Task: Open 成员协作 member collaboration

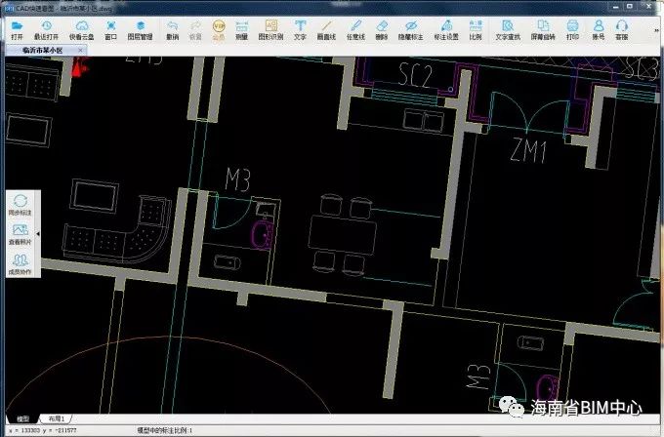Action: [x=20, y=264]
